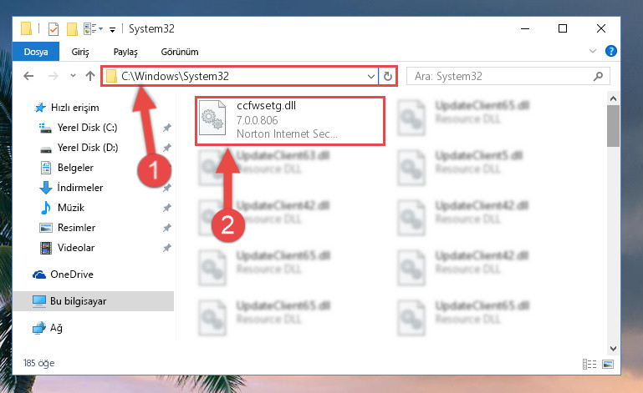Open the Paylaş tab
643x393 pixels.
125,52
